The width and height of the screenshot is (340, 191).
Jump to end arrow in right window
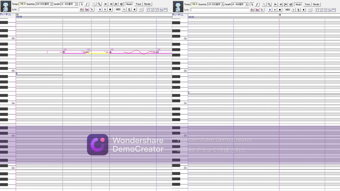click(280, 4)
